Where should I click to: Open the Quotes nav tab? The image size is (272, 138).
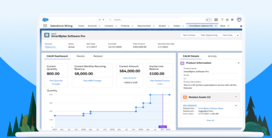point(162,26)
